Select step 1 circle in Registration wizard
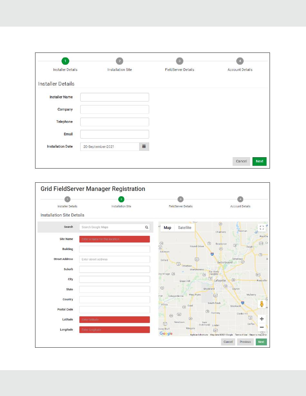This screenshot has height=396, width=306. tap(67, 199)
